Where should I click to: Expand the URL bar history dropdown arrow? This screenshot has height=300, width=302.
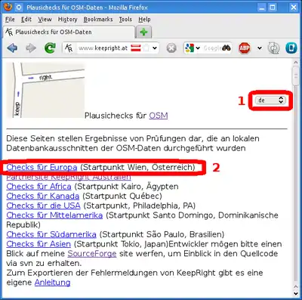tap(155, 48)
